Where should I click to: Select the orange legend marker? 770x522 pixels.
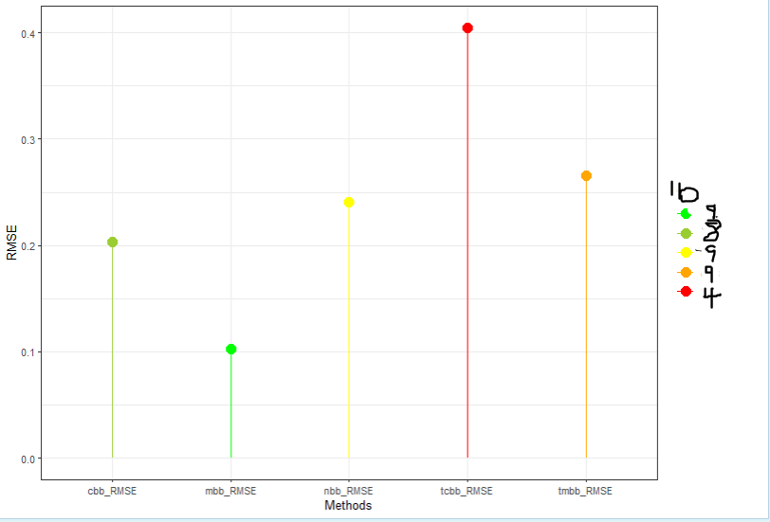[x=685, y=272]
